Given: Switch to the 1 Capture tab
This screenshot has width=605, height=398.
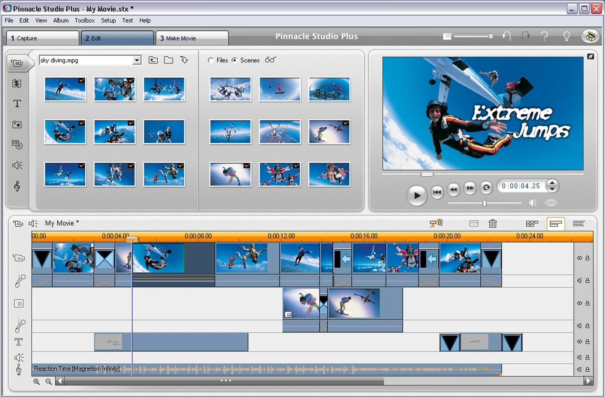Looking at the screenshot, I should [43, 38].
